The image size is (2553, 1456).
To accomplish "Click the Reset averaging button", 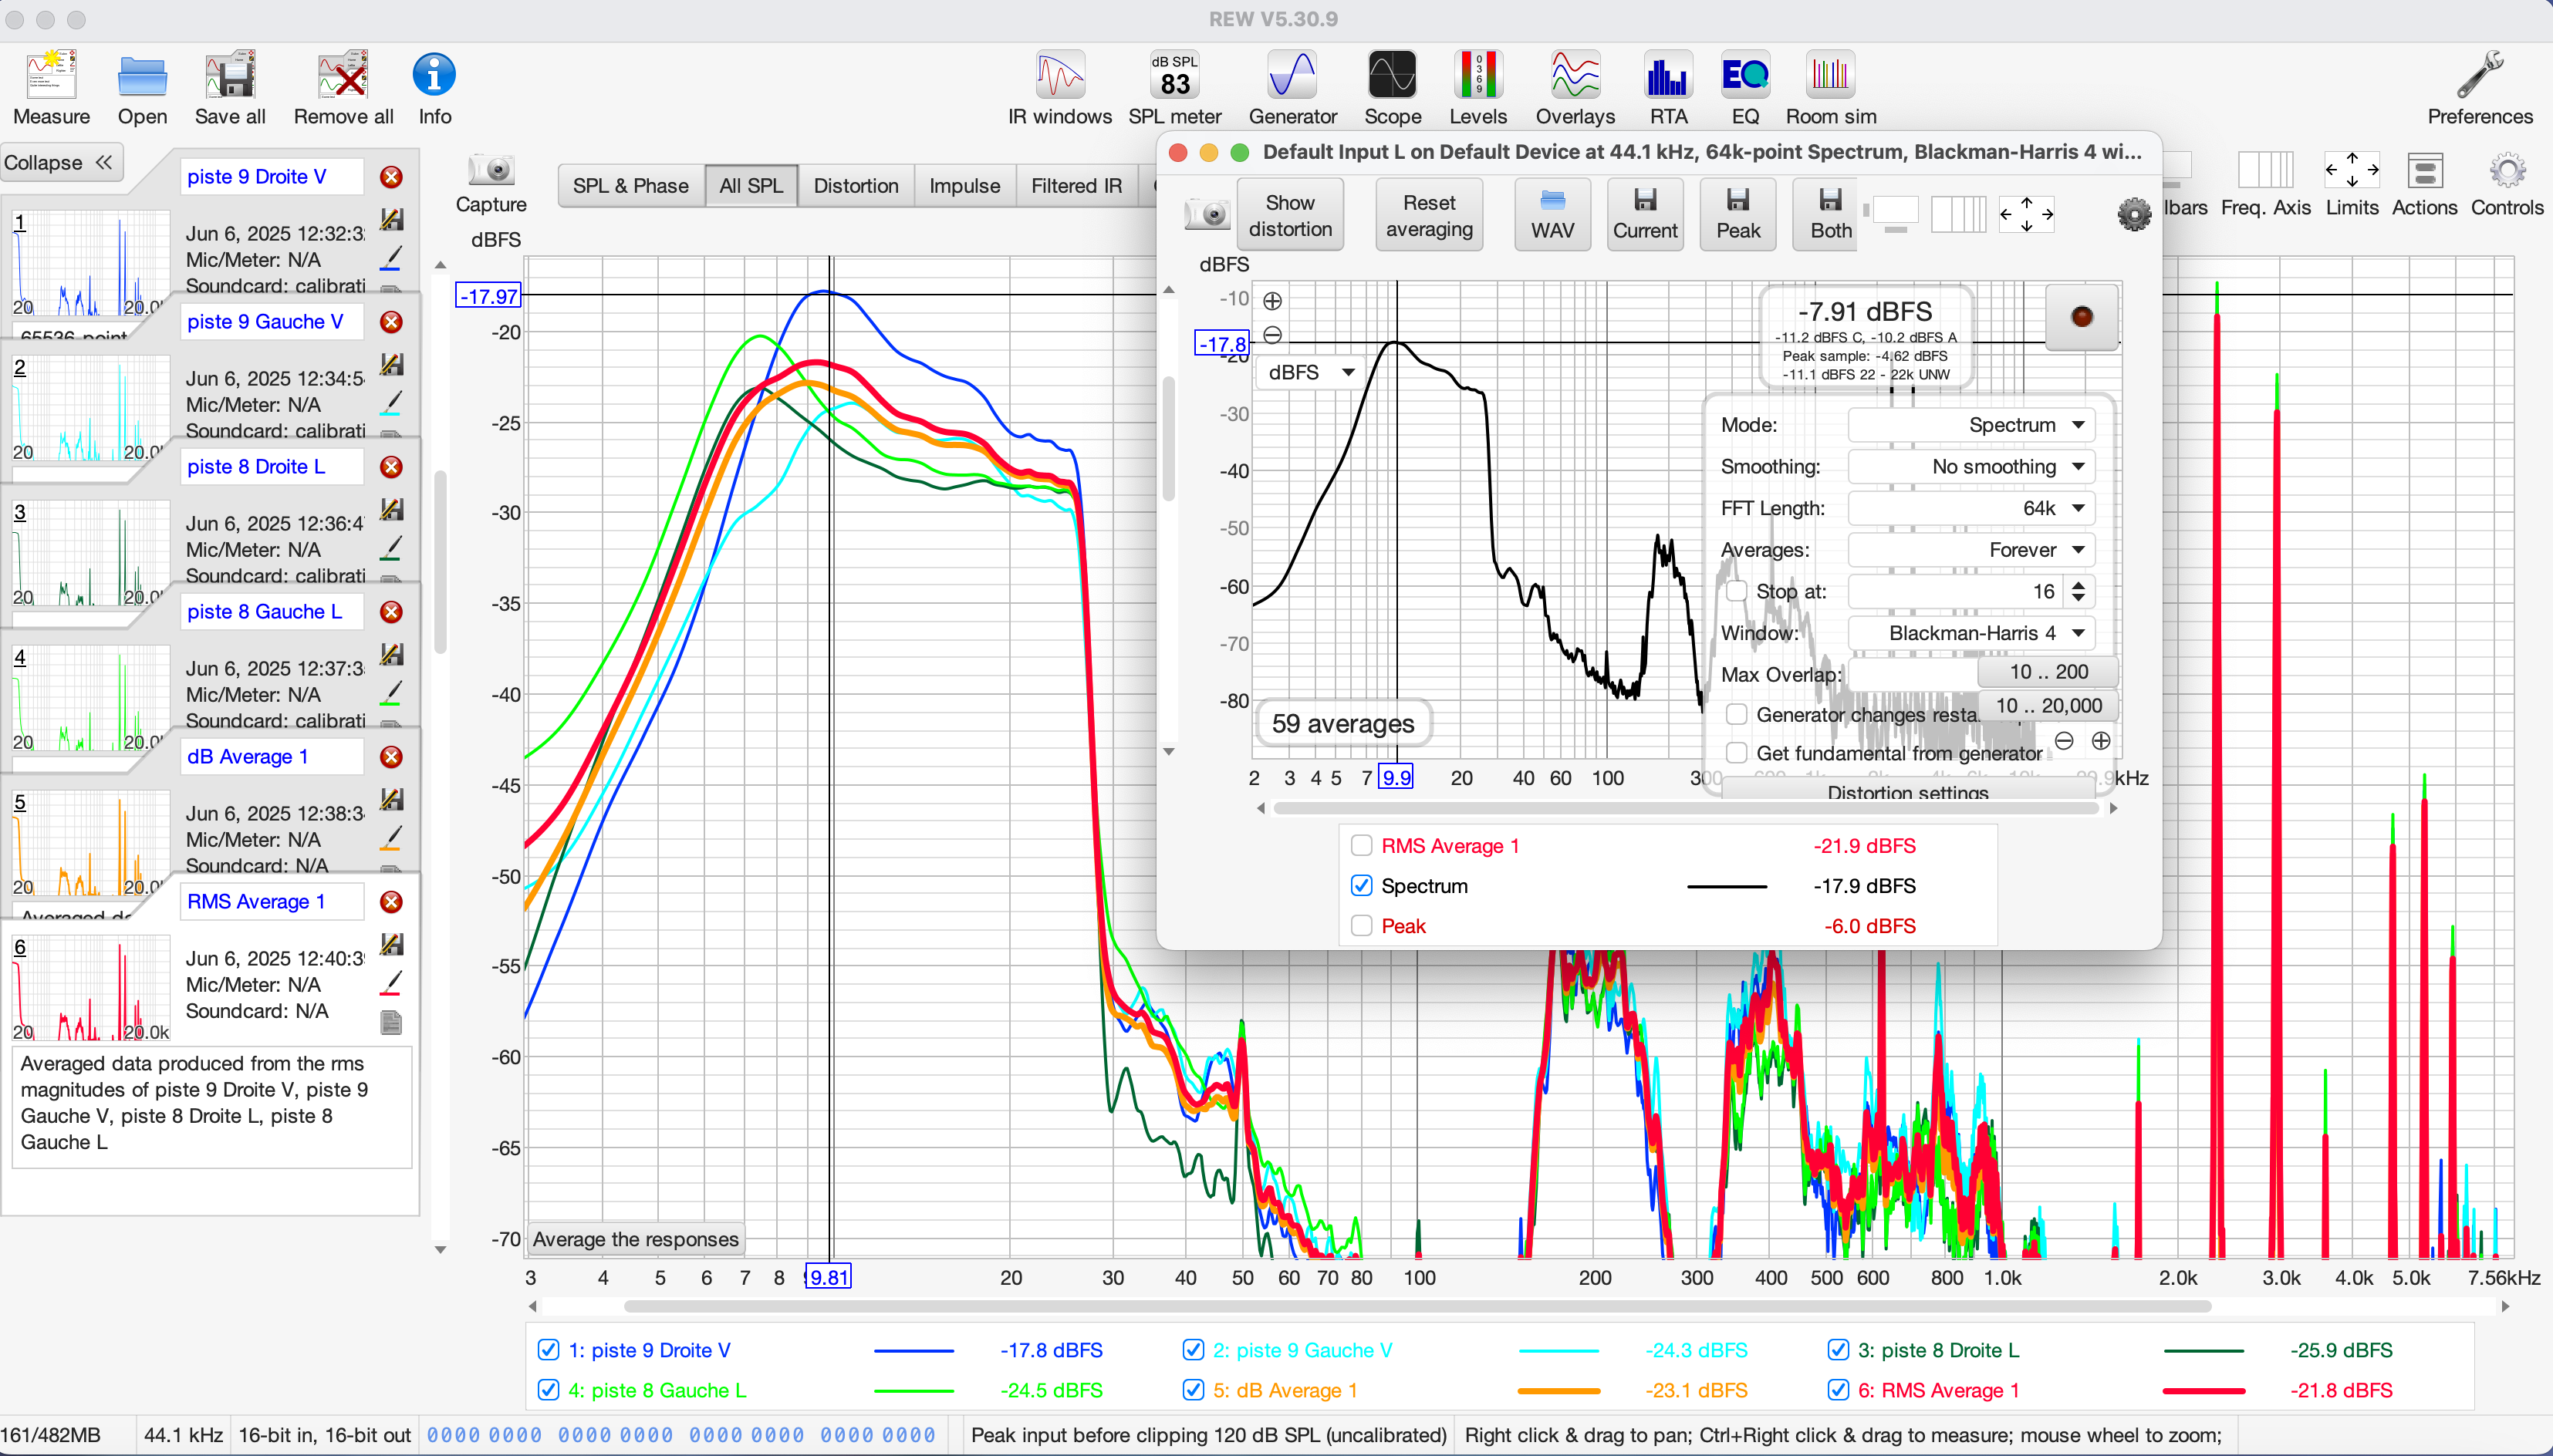I will click(1429, 215).
